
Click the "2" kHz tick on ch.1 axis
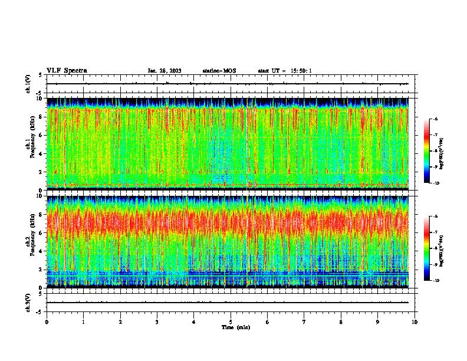tap(41, 172)
